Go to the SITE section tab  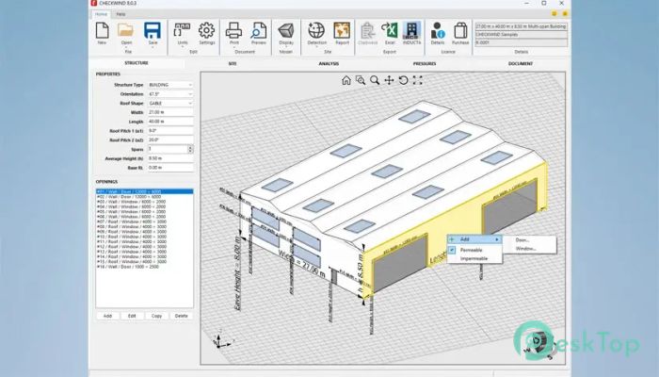click(233, 63)
